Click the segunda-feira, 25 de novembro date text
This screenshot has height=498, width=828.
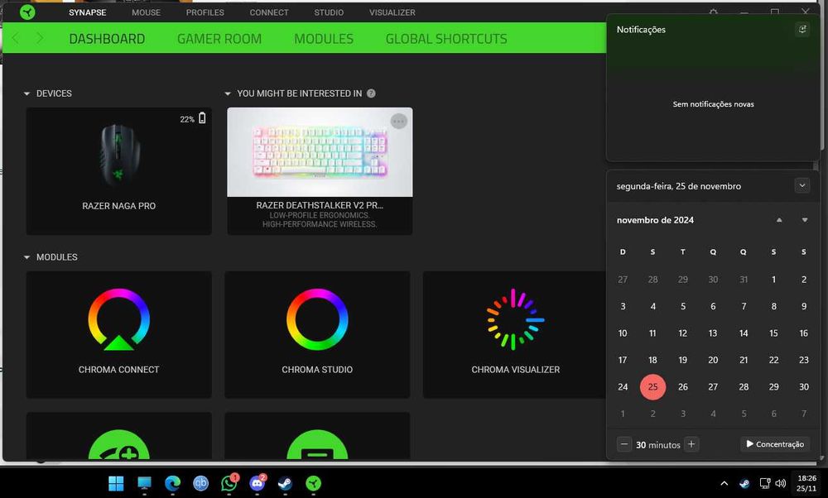679,186
